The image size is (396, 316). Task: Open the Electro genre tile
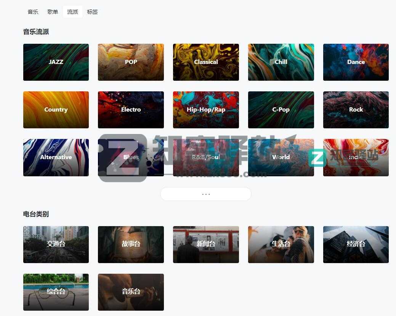[131, 110]
